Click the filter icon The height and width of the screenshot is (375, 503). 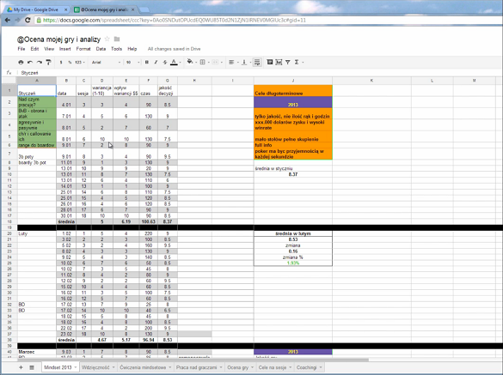[x=288, y=62]
